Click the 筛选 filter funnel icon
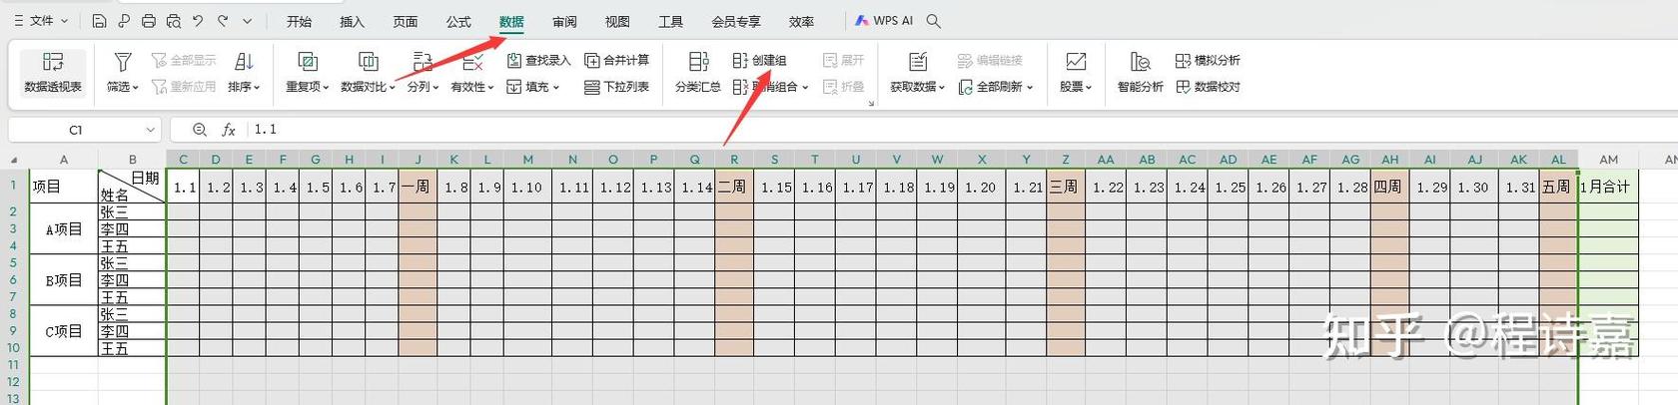Screen dimensions: 1678x405 pos(123,62)
